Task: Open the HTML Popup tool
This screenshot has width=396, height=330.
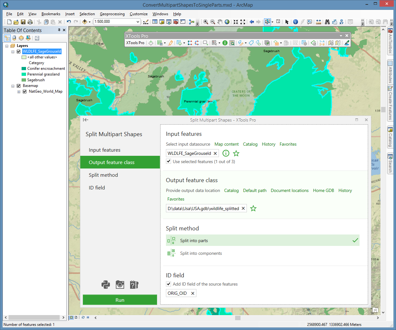Action: point(309,22)
